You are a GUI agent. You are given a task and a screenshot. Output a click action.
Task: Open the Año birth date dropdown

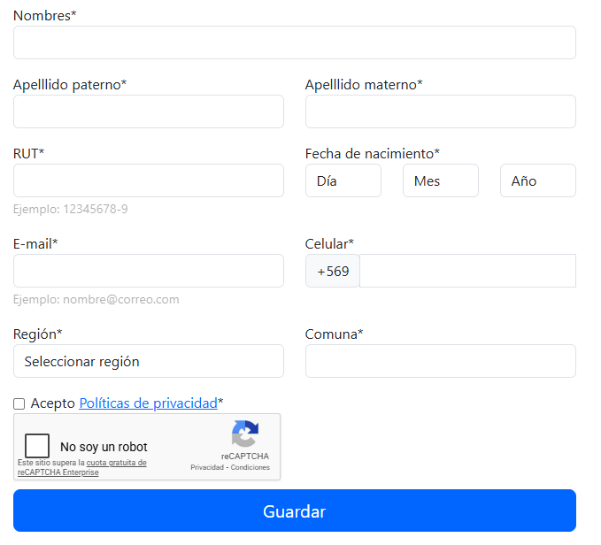point(537,180)
